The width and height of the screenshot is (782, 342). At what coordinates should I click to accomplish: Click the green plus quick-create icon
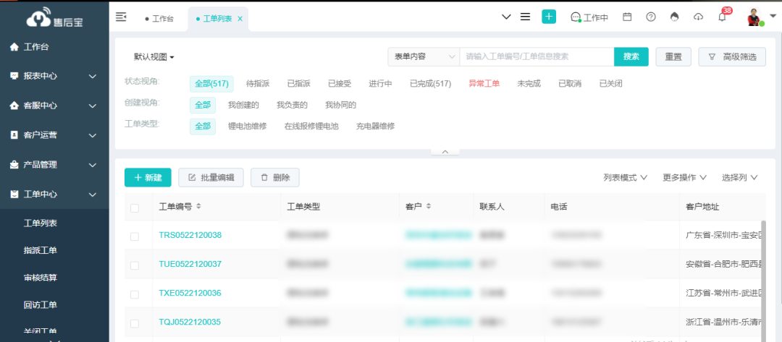pyautogui.click(x=549, y=17)
